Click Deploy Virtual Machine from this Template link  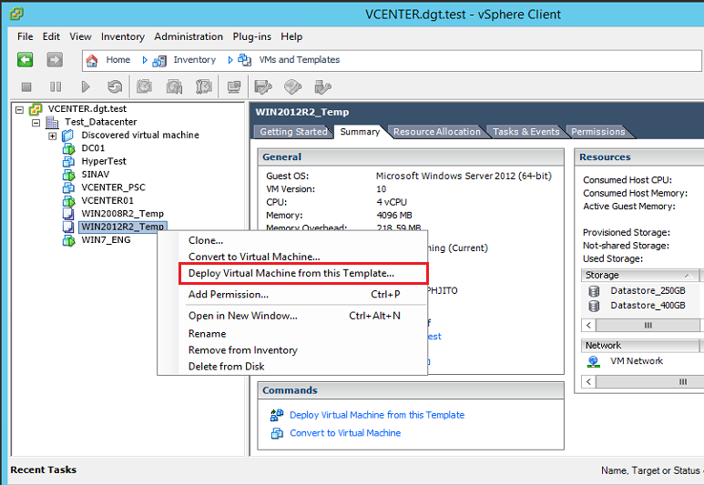[x=377, y=415]
